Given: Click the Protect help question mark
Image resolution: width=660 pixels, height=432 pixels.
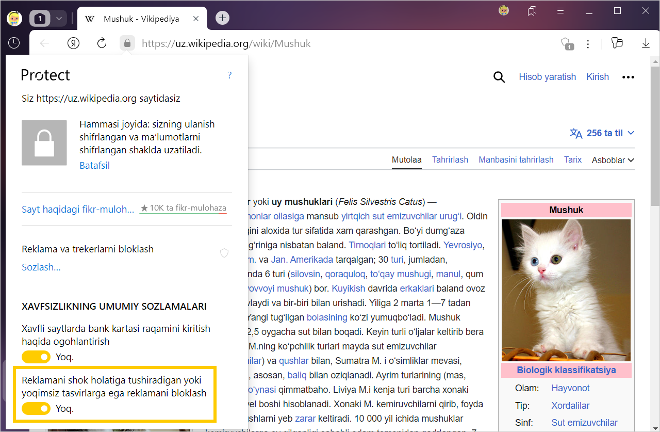Looking at the screenshot, I should pyautogui.click(x=229, y=75).
